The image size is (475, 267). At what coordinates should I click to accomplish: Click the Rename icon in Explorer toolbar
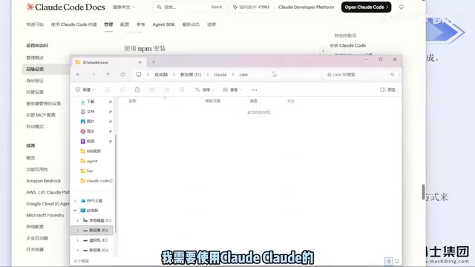[x=152, y=90]
